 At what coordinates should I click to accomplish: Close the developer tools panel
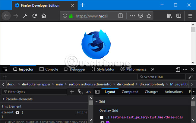coord(192,69)
